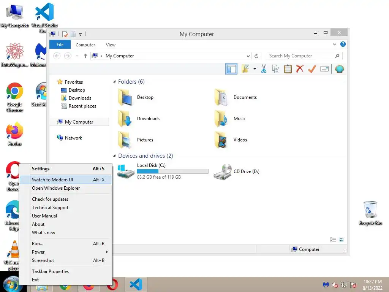Screen dimensions: 389x292
Task: Open the dropdown arrow beside folder options icon
Action: point(255,69)
